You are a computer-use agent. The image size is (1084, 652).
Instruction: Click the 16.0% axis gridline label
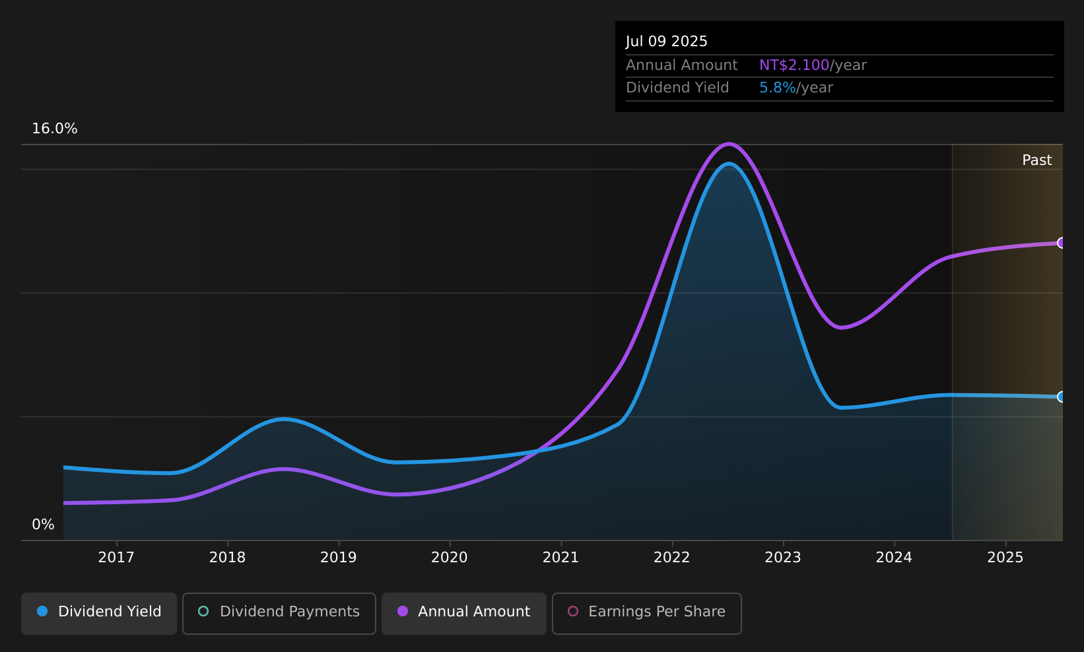(55, 129)
